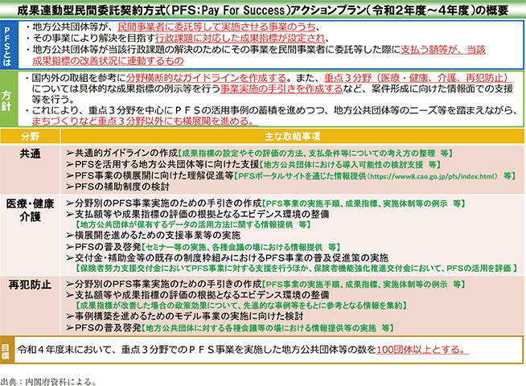Select the blue 'PFSとは' side label
This screenshot has height=386, width=526.
(x=7, y=44)
